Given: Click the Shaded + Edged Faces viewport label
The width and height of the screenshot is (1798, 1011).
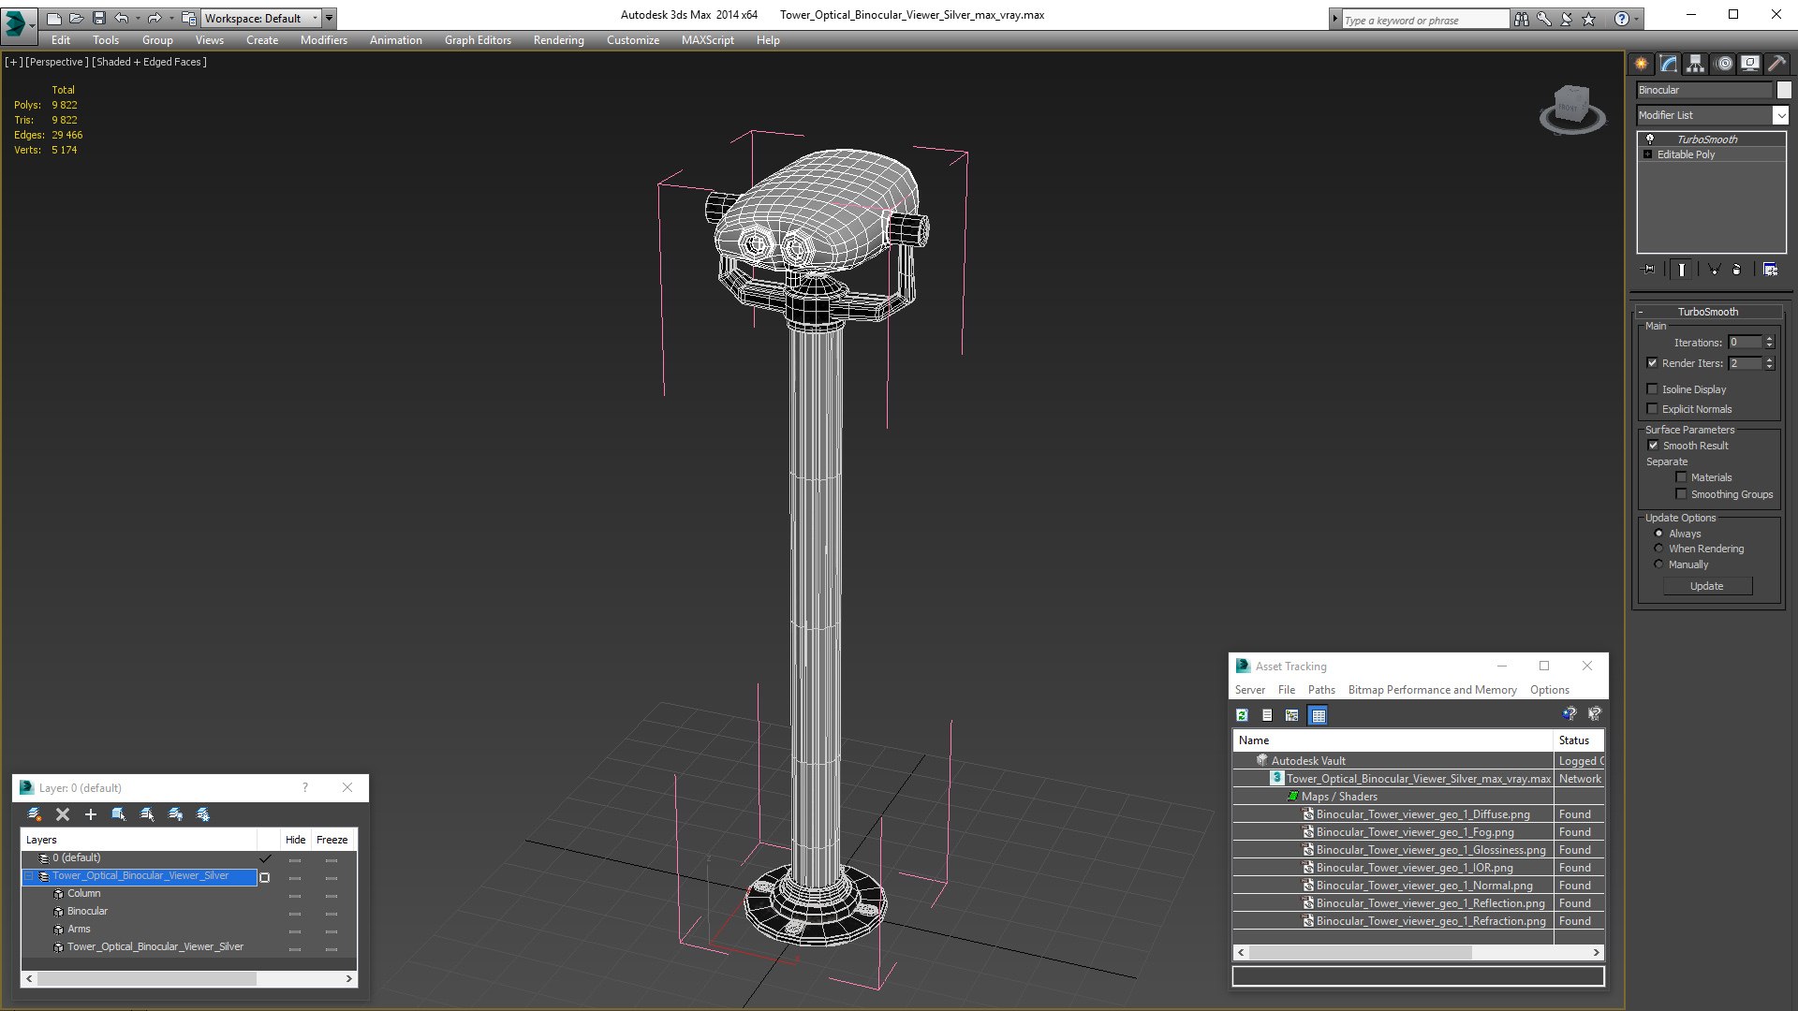Looking at the screenshot, I should tap(150, 62).
